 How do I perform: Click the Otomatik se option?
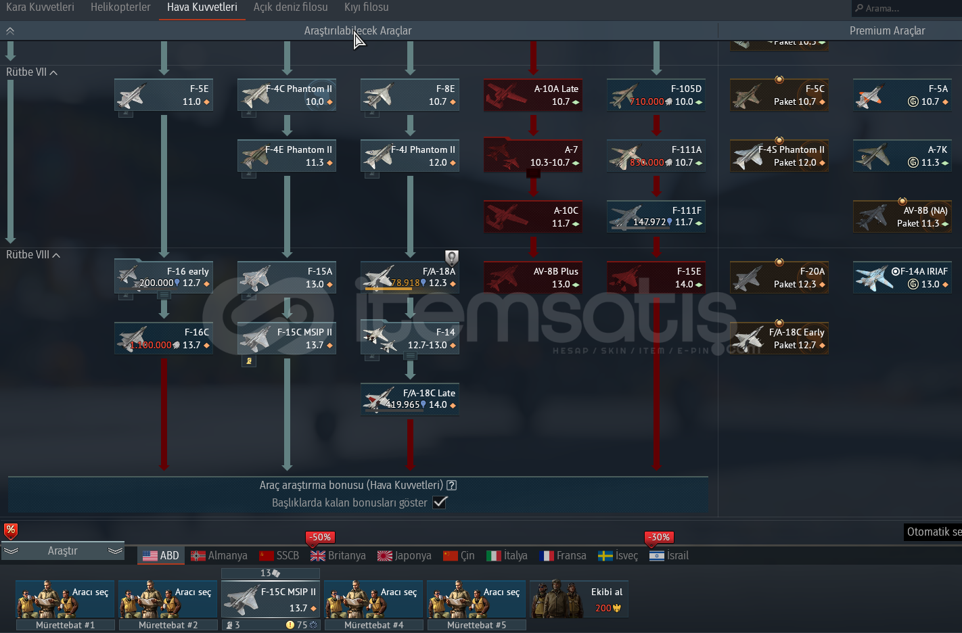pos(934,532)
